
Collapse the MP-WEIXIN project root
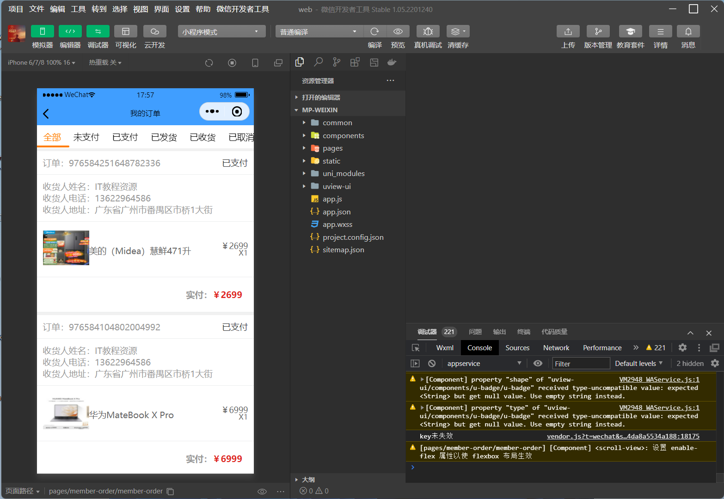point(349,110)
